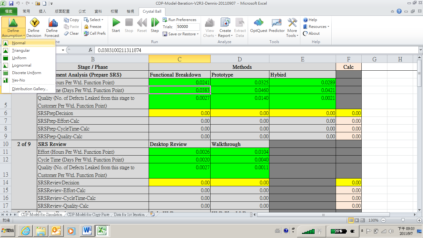
Task: Open Word from the taskbar
Action: (x=87, y=231)
